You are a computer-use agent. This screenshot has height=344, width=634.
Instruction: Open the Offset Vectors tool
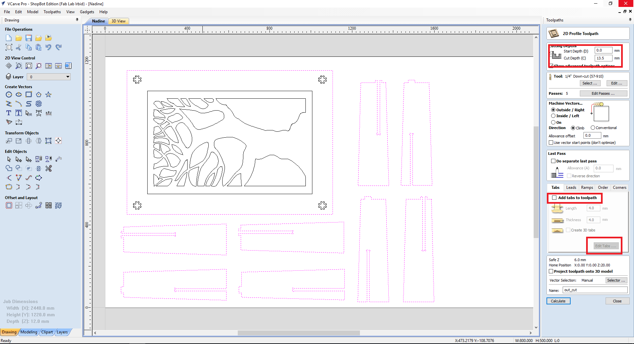point(9,205)
